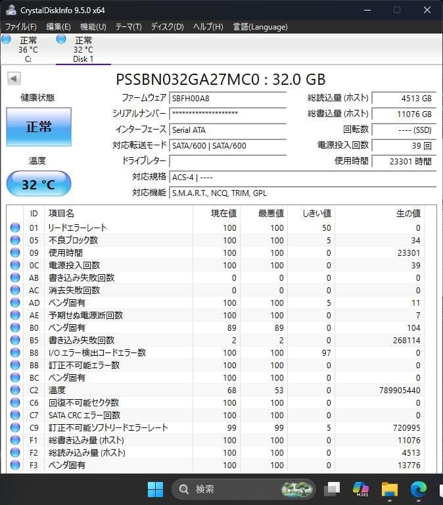
Task: Switch to the C: drive tab
Action: pyautogui.click(x=28, y=49)
